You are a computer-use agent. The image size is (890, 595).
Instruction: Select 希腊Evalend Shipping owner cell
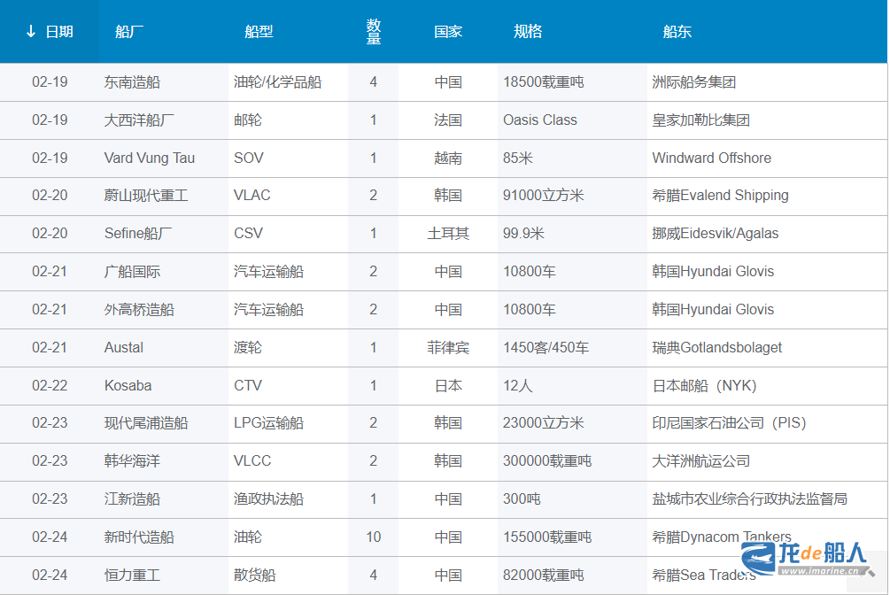720,196
